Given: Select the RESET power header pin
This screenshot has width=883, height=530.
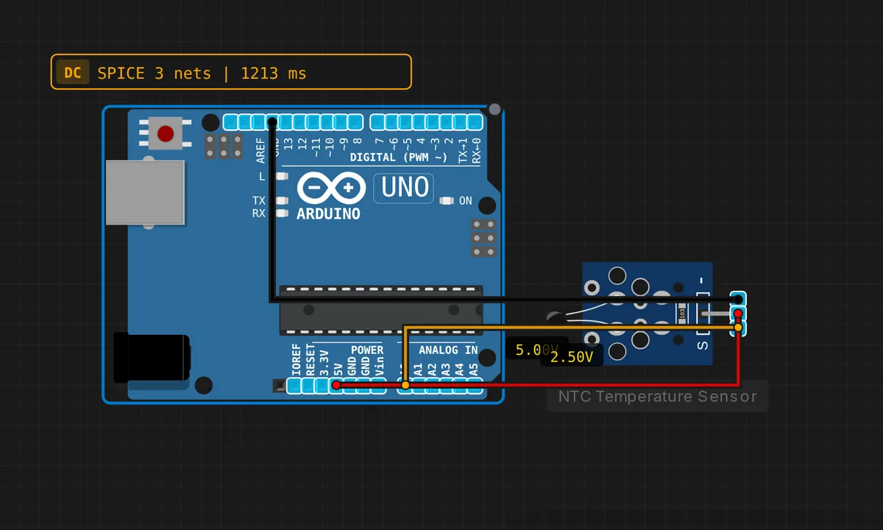Looking at the screenshot, I should coord(308,386).
